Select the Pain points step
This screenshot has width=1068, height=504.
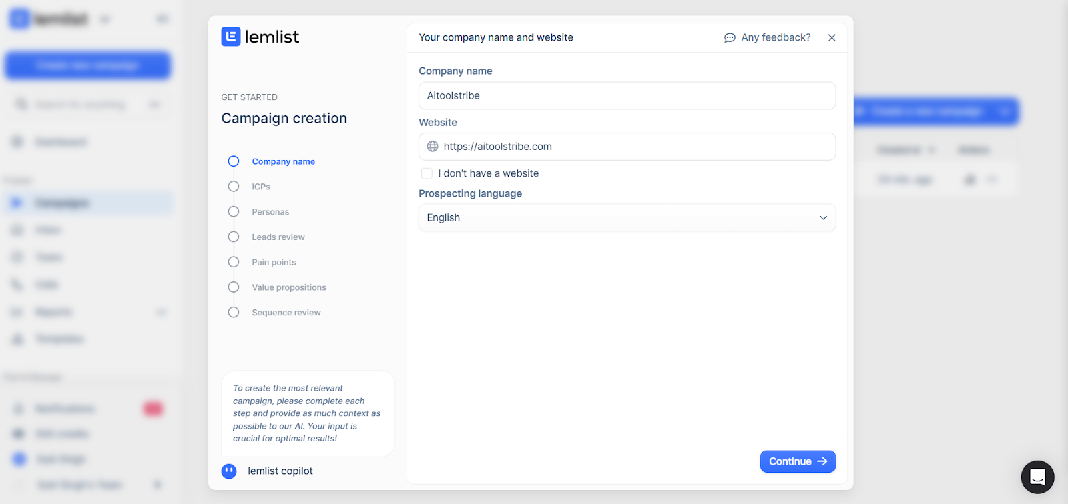click(x=274, y=263)
